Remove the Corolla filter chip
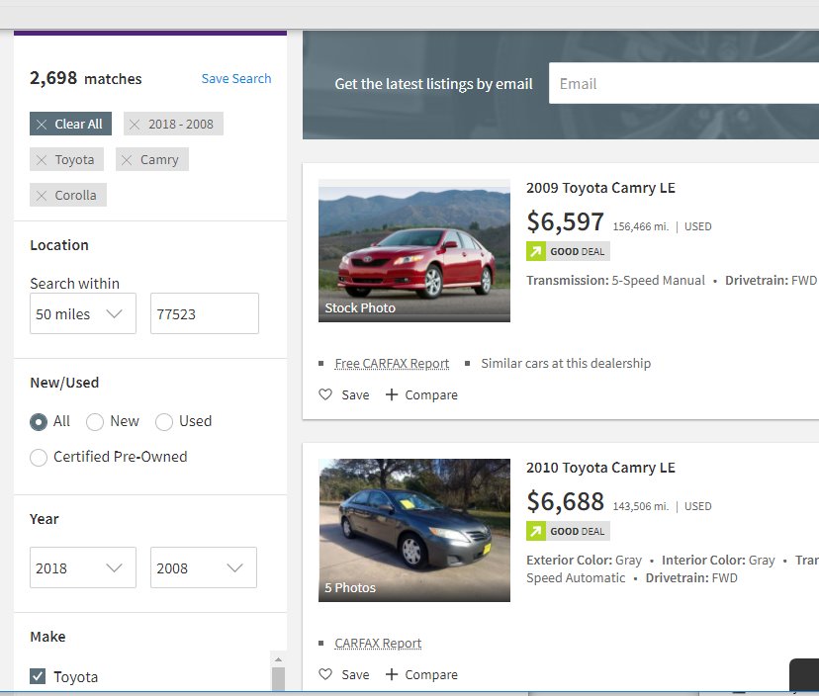 (x=42, y=196)
